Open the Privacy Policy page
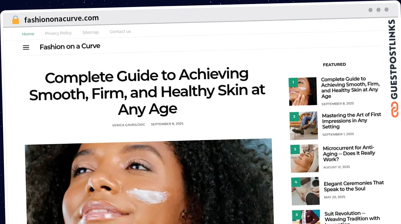 (x=58, y=33)
